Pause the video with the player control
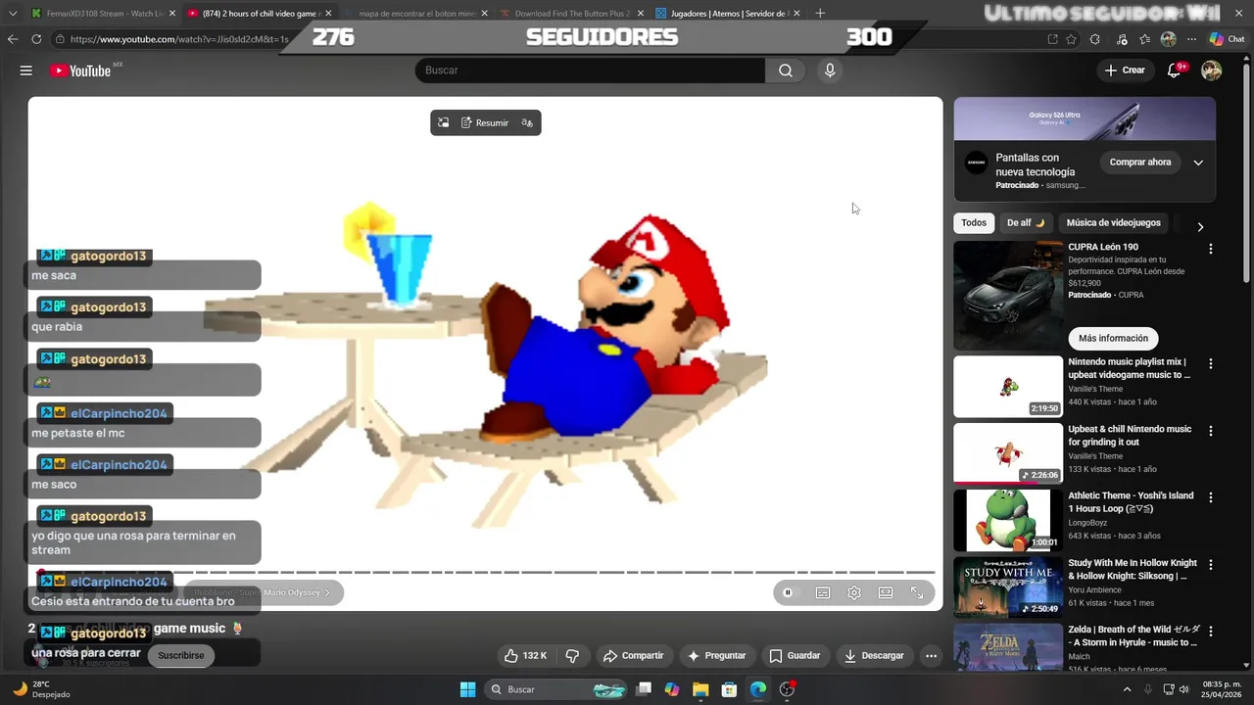 (x=788, y=592)
